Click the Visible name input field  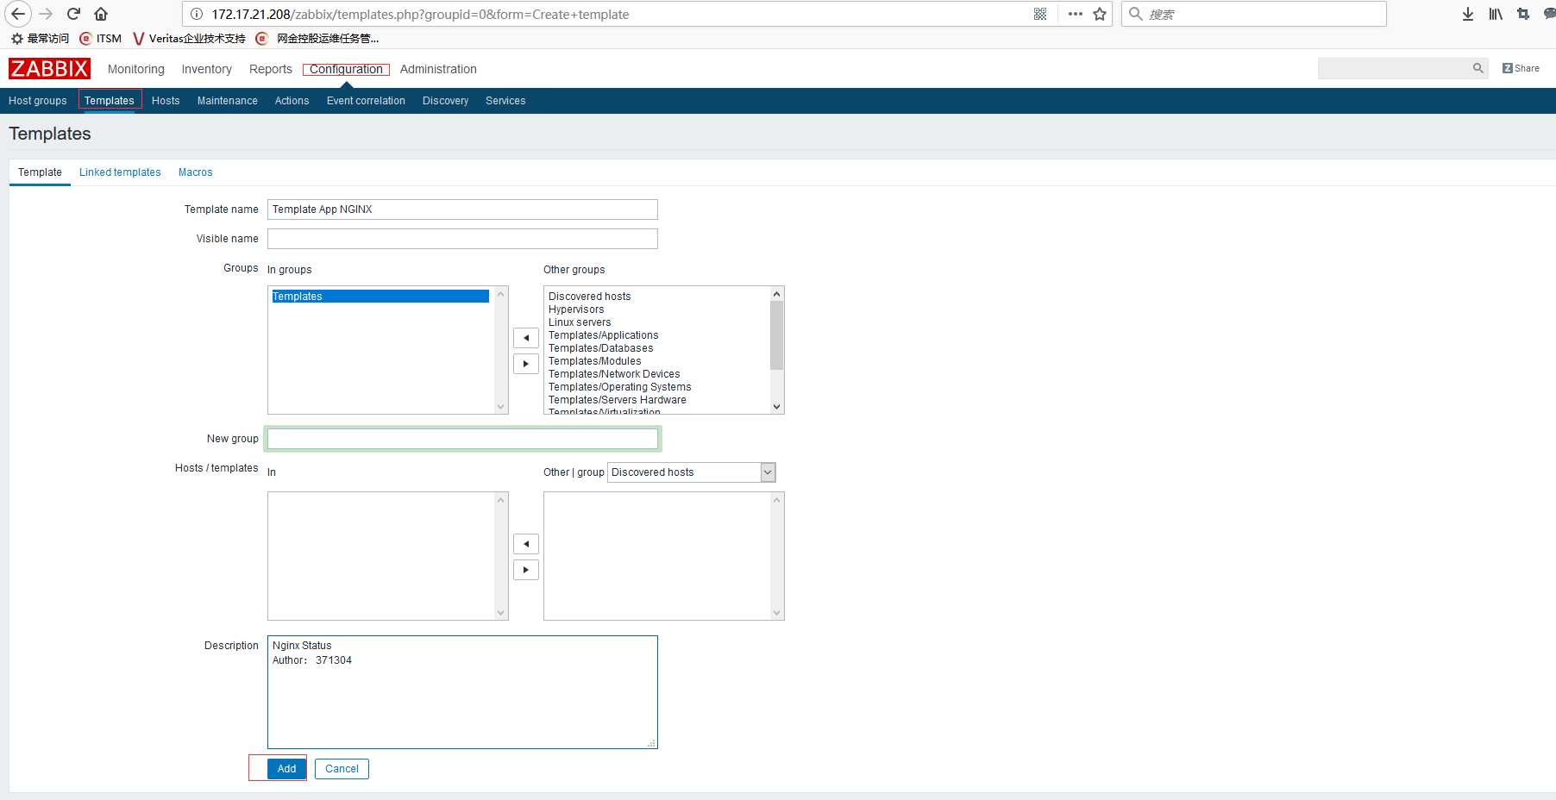(462, 239)
